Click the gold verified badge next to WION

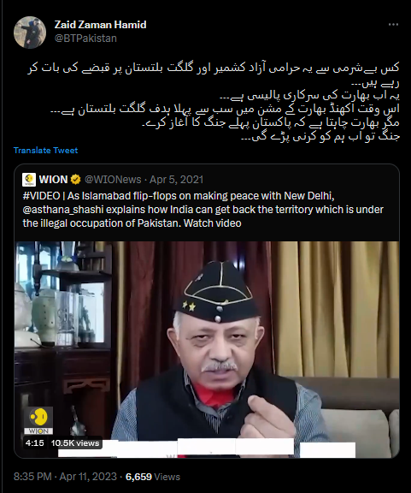[x=76, y=180]
